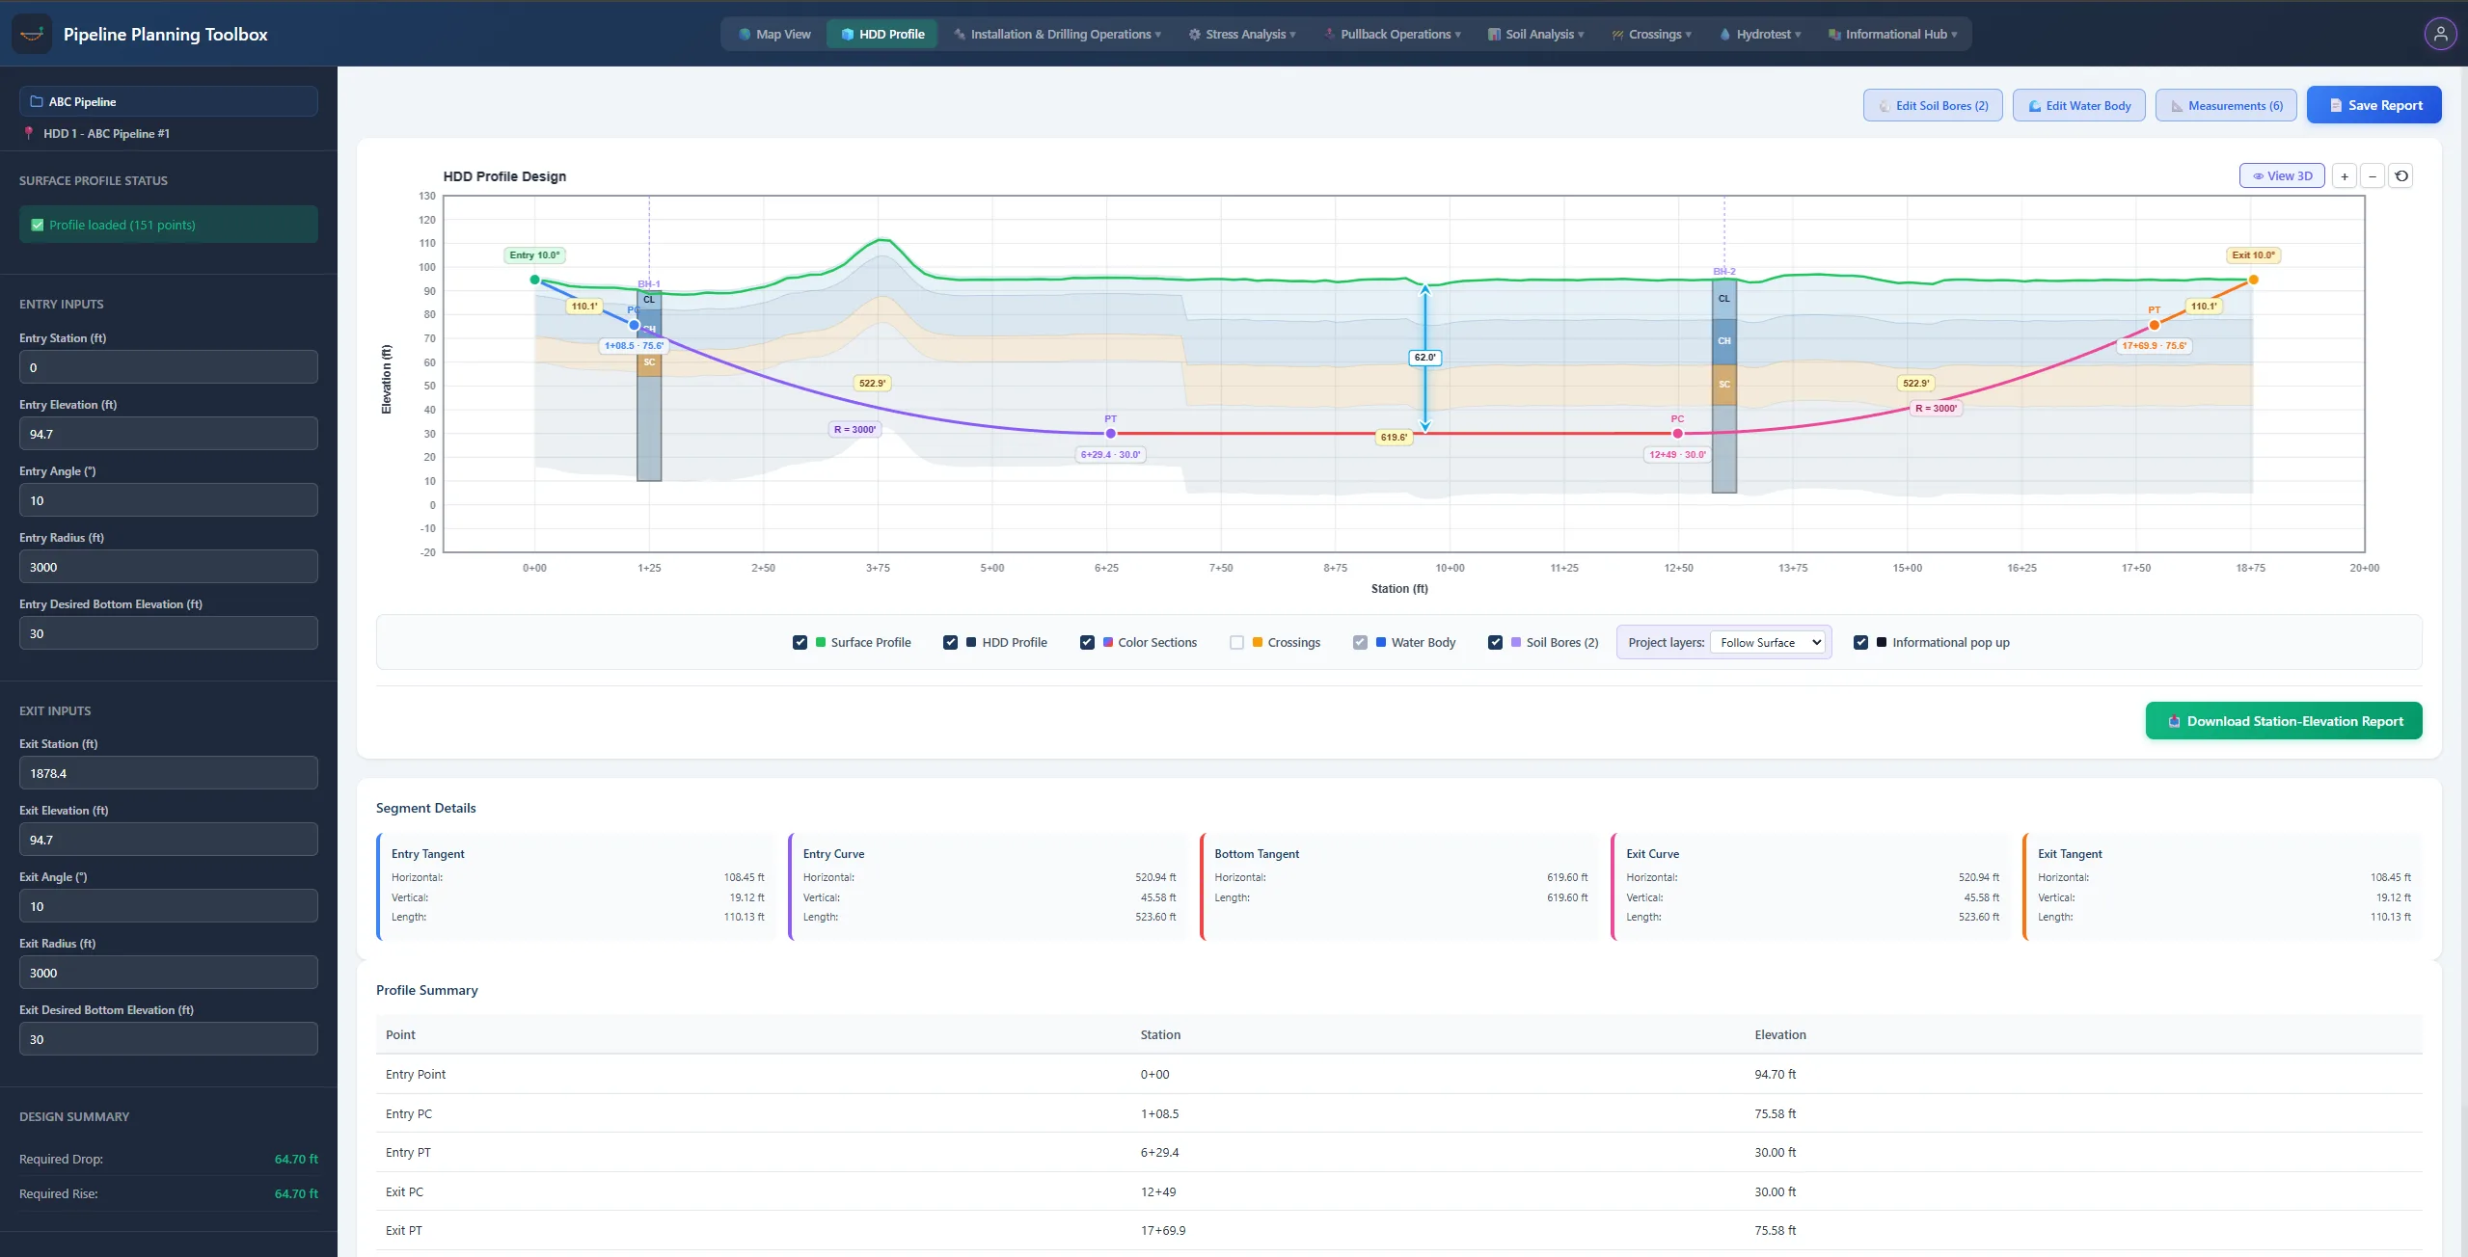Click the zoom out minus icon on chart
Image resolution: width=2468 pixels, height=1257 pixels.
pyautogui.click(x=2373, y=176)
